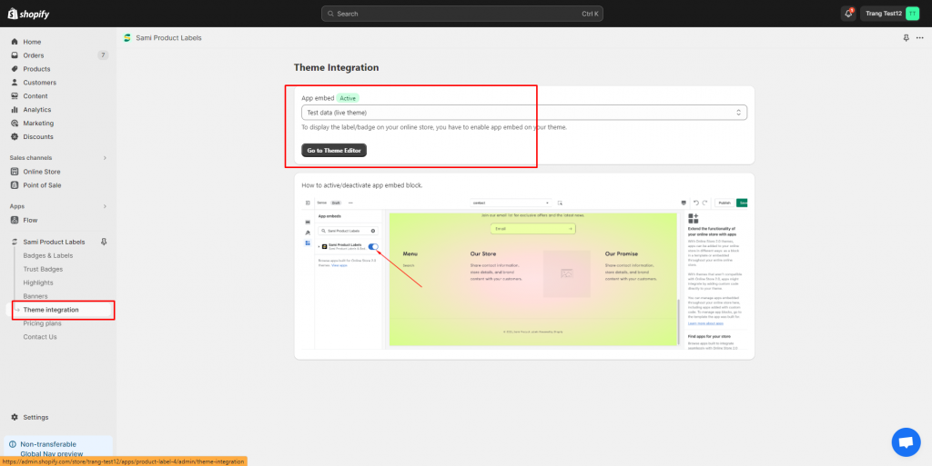
Task: Open Banners subpage
Action: tap(35, 296)
